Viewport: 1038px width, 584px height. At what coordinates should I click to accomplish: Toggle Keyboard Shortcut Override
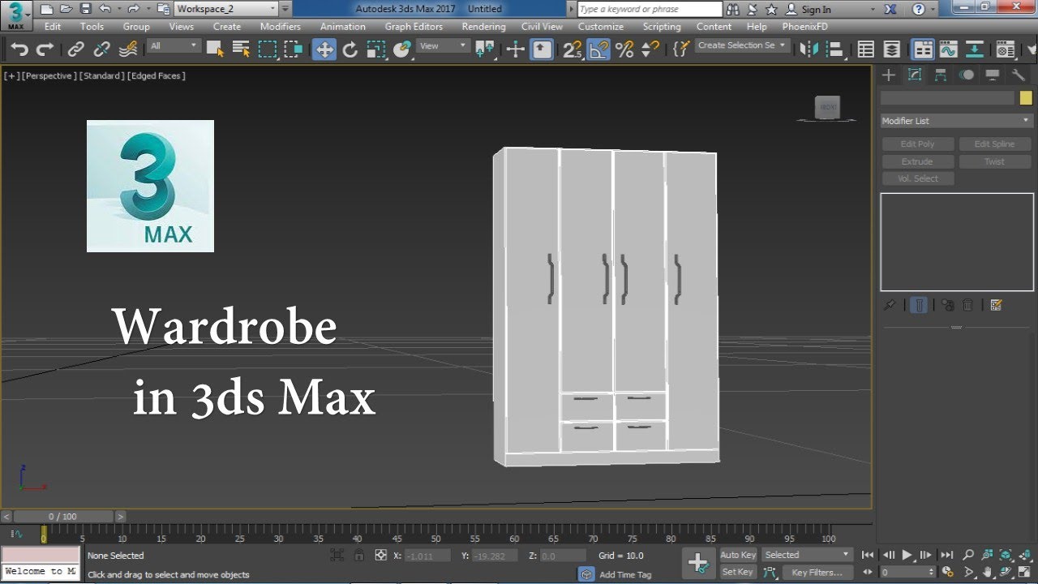[542, 49]
